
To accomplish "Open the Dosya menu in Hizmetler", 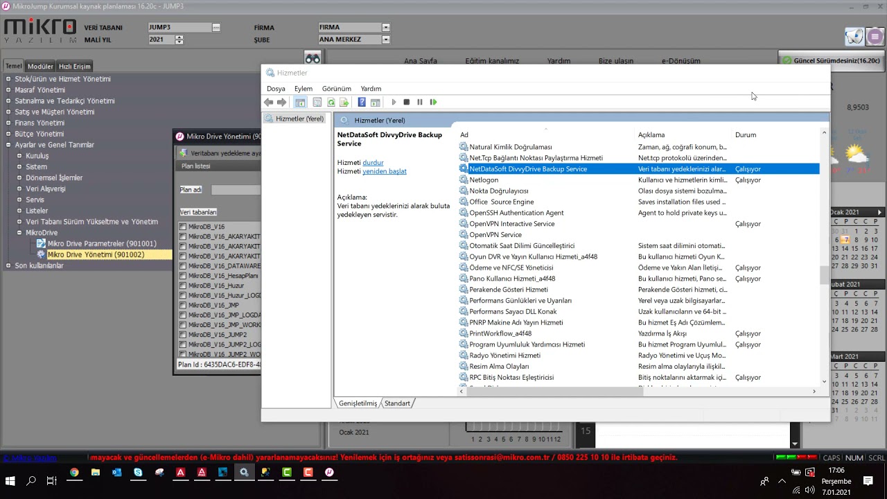I will pos(276,89).
